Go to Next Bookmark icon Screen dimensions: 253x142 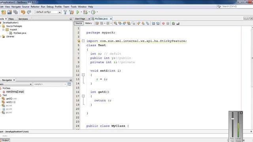[143, 23]
